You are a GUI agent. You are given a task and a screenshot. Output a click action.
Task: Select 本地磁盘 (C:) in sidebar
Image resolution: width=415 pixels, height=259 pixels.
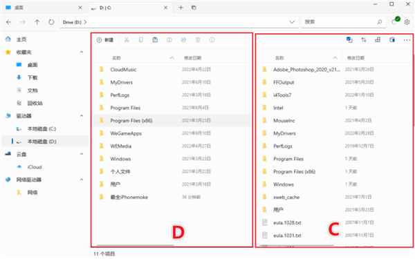(41, 128)
